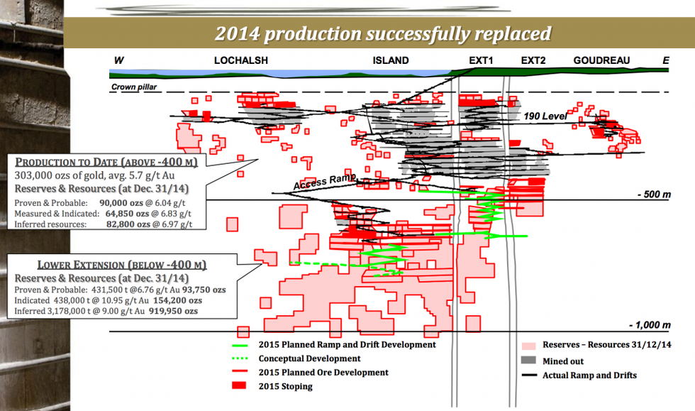Click the 190 Level label

coord(543,116)
